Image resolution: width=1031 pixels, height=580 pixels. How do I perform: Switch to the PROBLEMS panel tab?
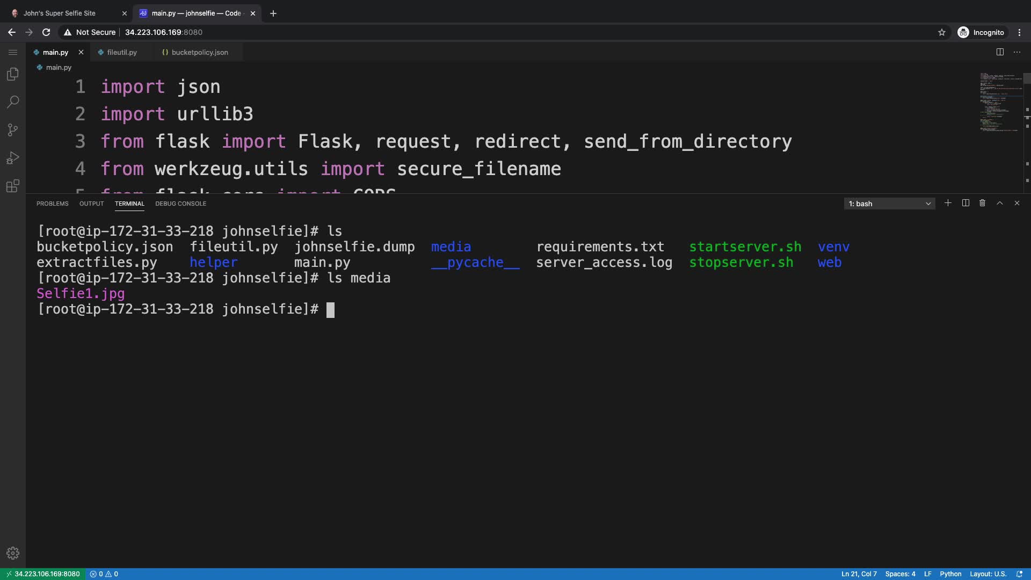pos(52,204)
